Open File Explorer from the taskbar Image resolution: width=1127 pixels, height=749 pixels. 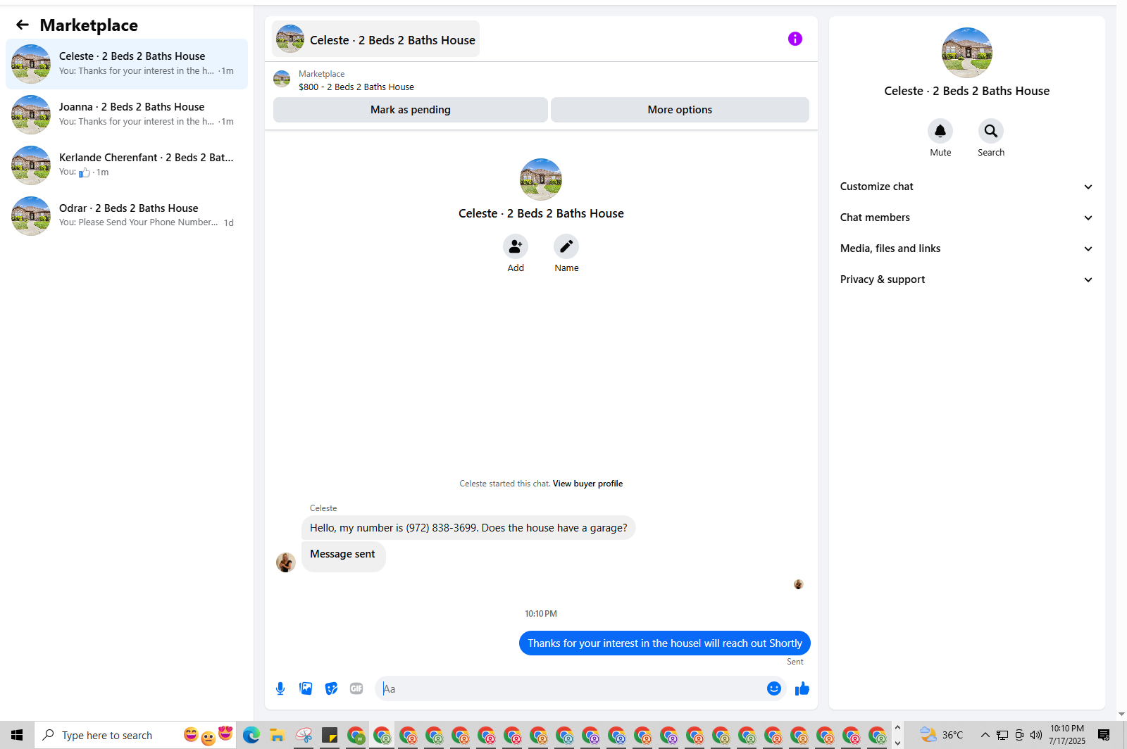pyautogui.click(x=278, y=736)
